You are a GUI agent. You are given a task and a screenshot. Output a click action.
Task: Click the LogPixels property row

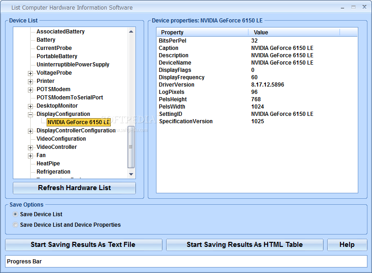(257, 92)
